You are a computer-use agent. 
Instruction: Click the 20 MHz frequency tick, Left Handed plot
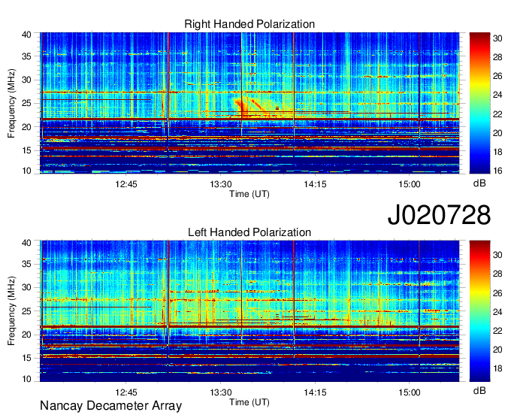[x=26, y=335]
